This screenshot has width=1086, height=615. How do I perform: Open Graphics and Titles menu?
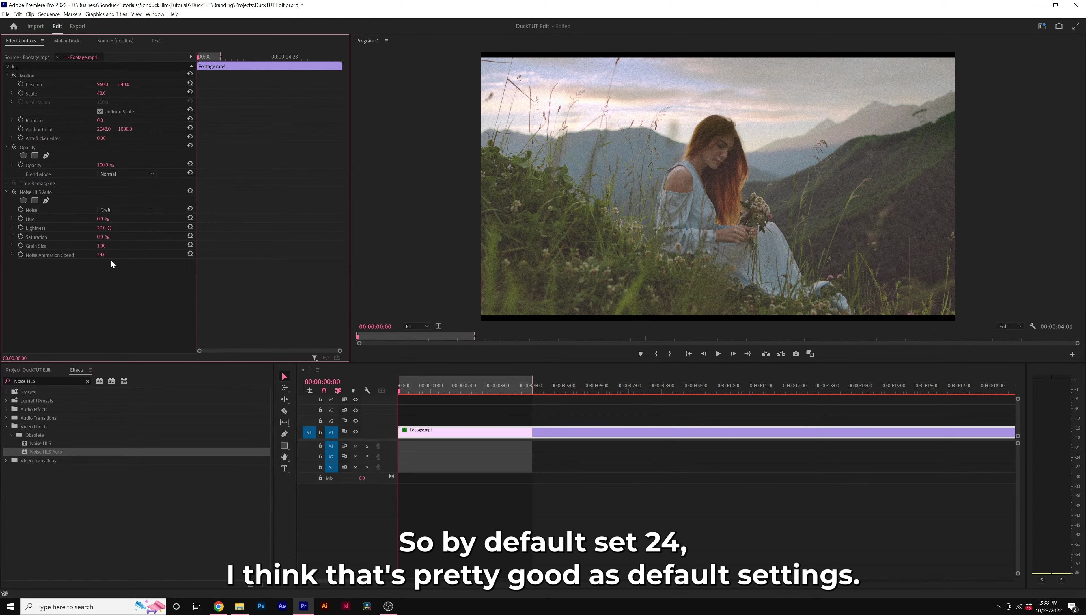[106, 14]
